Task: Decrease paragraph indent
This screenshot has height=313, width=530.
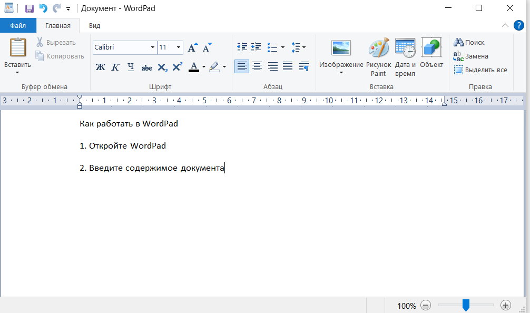Action: pos(242,47)
